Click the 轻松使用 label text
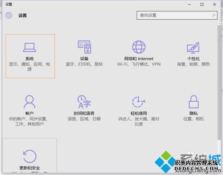The height and width of the screenshot is (175, 223). 139,113
